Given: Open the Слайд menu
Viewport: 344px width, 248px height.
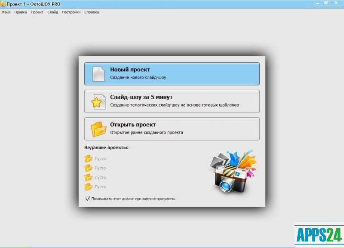Looking at the screenshot, I should 52,12.
